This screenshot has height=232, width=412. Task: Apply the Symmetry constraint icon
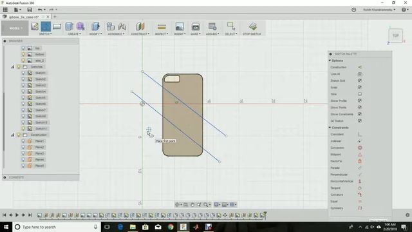[360, 208]
